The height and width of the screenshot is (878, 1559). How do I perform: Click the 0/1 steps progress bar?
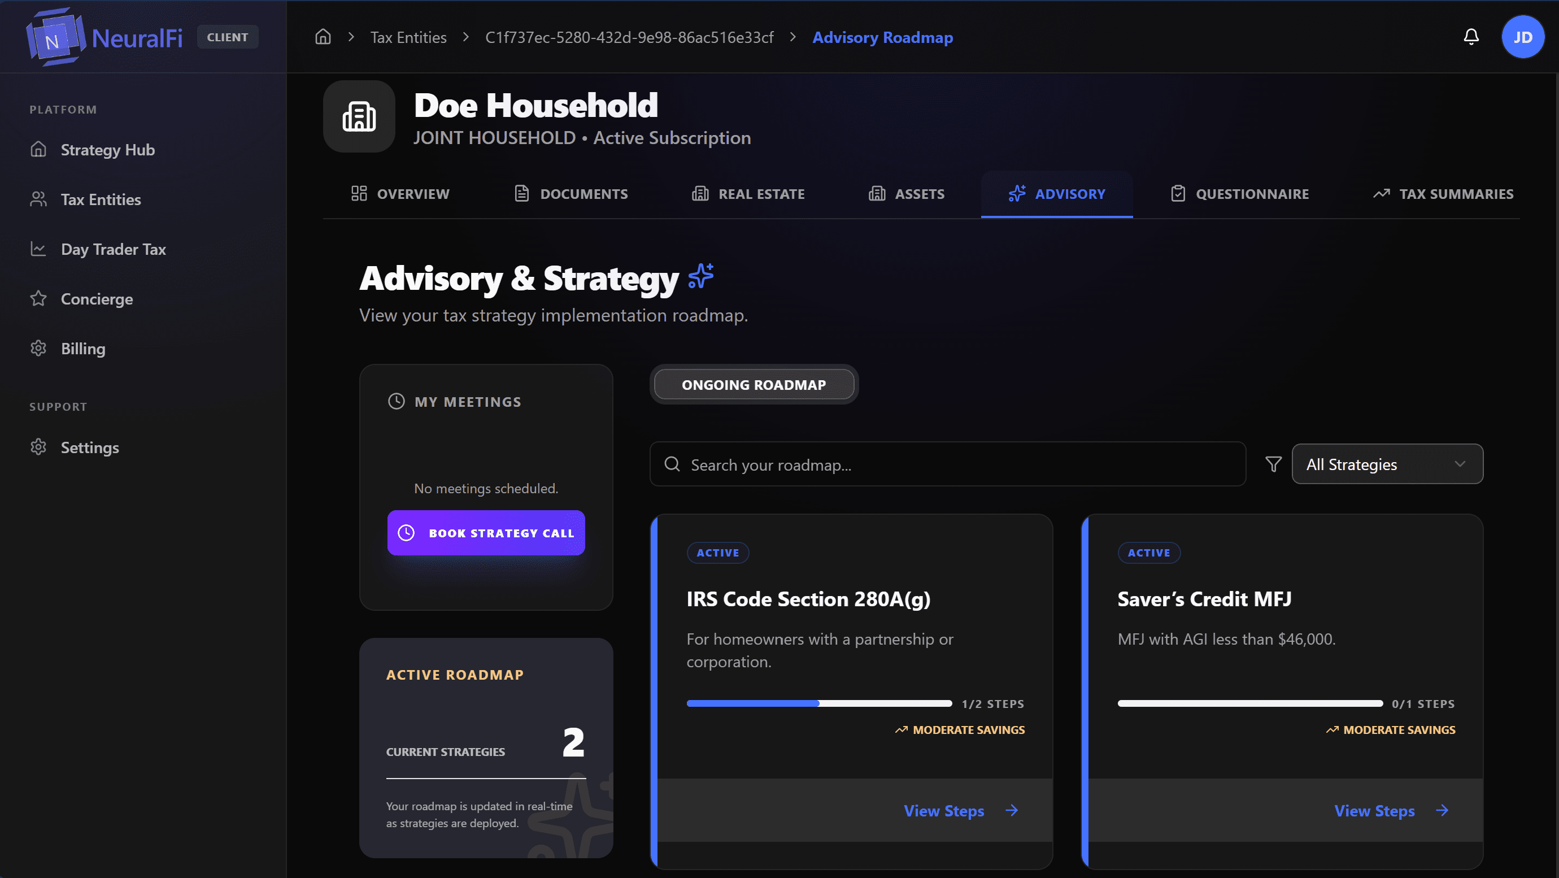pyautogui.click(x=1249, y=703)
